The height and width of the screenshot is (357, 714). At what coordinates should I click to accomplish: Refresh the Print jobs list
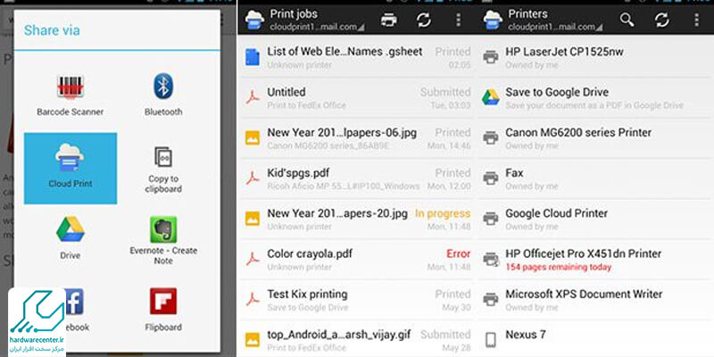[x=423, y=20]
